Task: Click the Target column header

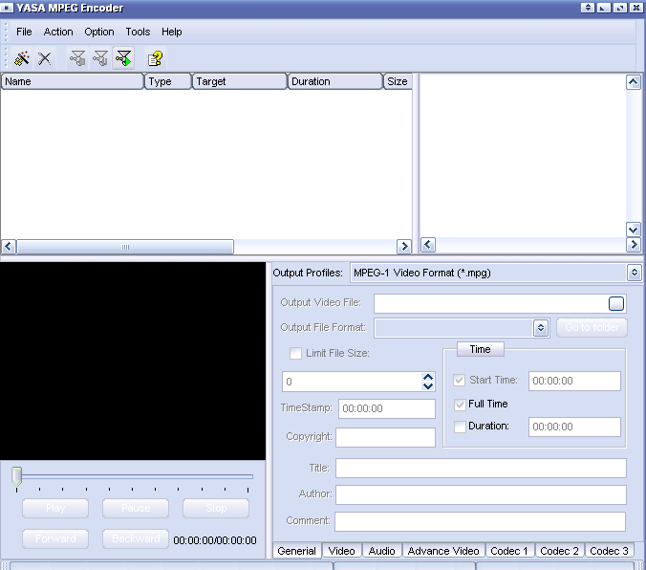Action: click(239, 81)
